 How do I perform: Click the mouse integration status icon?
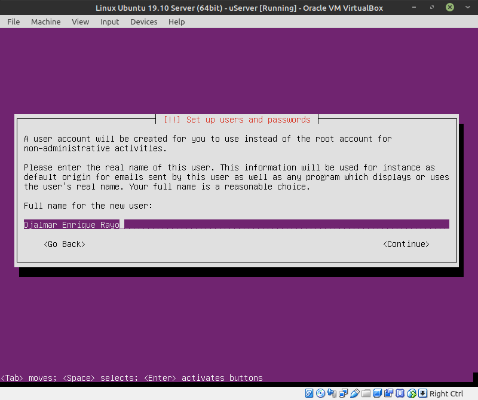411,393
